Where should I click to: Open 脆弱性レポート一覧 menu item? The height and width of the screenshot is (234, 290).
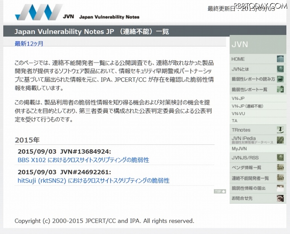point(258,89)
